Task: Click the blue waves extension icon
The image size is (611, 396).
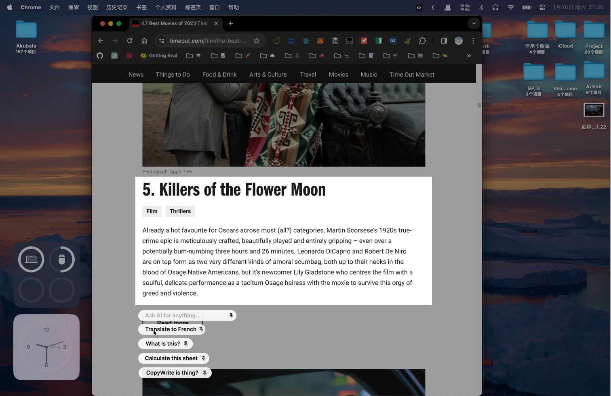Action: click(x=291, y=41)
